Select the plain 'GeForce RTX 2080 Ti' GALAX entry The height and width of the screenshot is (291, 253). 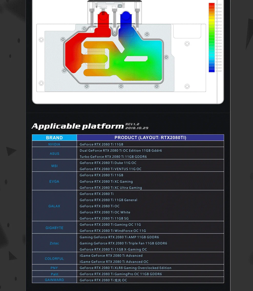pos(97,194)
